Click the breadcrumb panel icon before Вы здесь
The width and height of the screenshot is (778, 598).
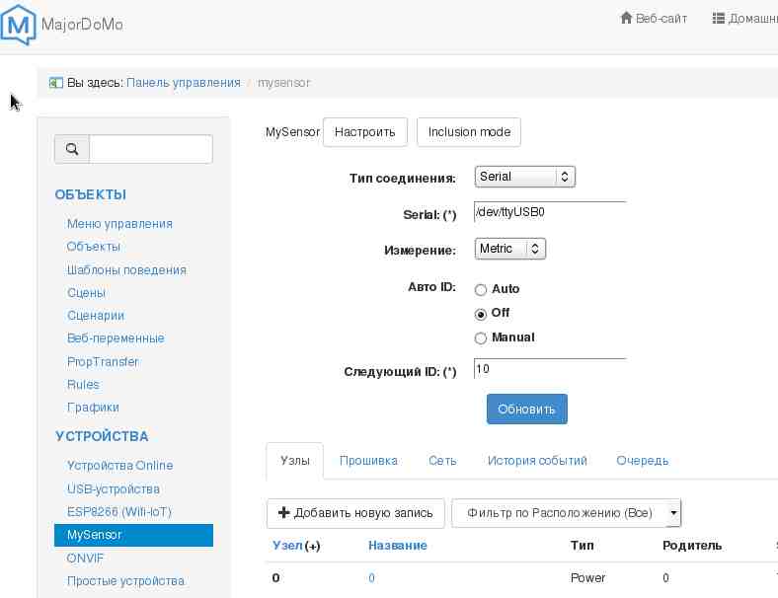pos(56,83)
